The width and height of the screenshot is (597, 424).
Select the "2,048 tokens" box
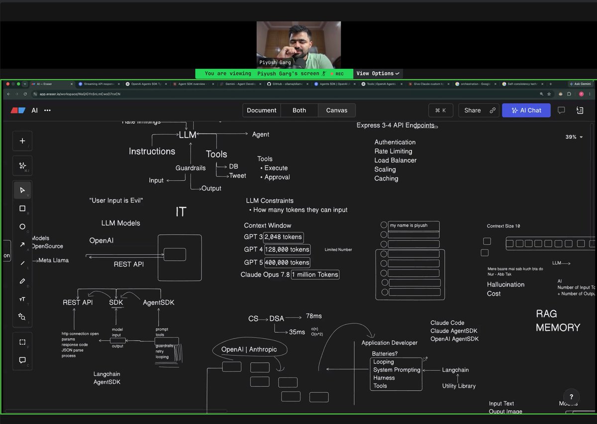(x=283, y=237)
